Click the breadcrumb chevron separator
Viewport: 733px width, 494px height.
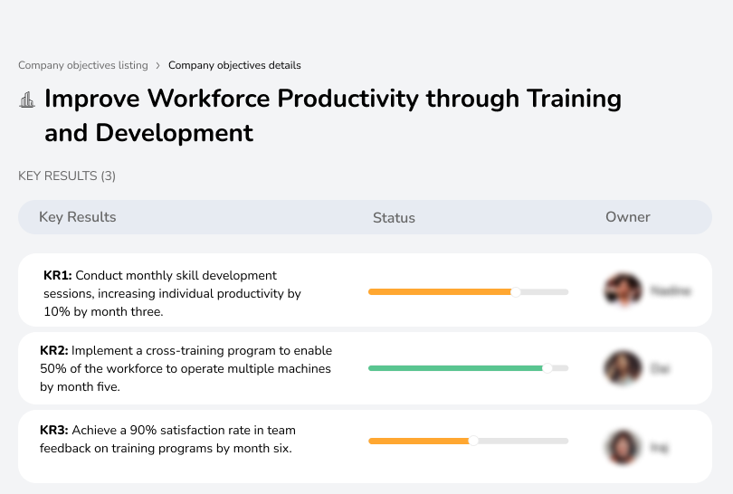[x=158, y=65]
